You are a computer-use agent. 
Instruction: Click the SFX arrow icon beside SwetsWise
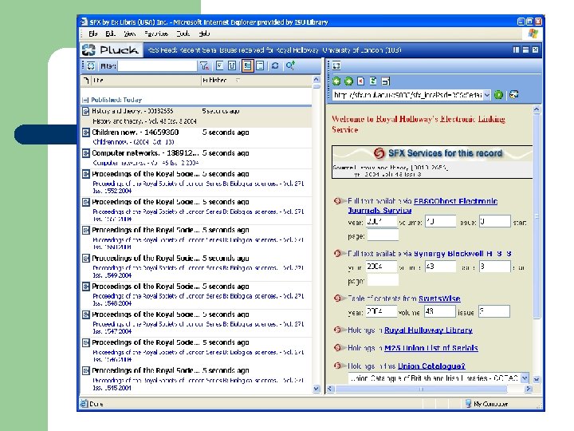(339, 299)
